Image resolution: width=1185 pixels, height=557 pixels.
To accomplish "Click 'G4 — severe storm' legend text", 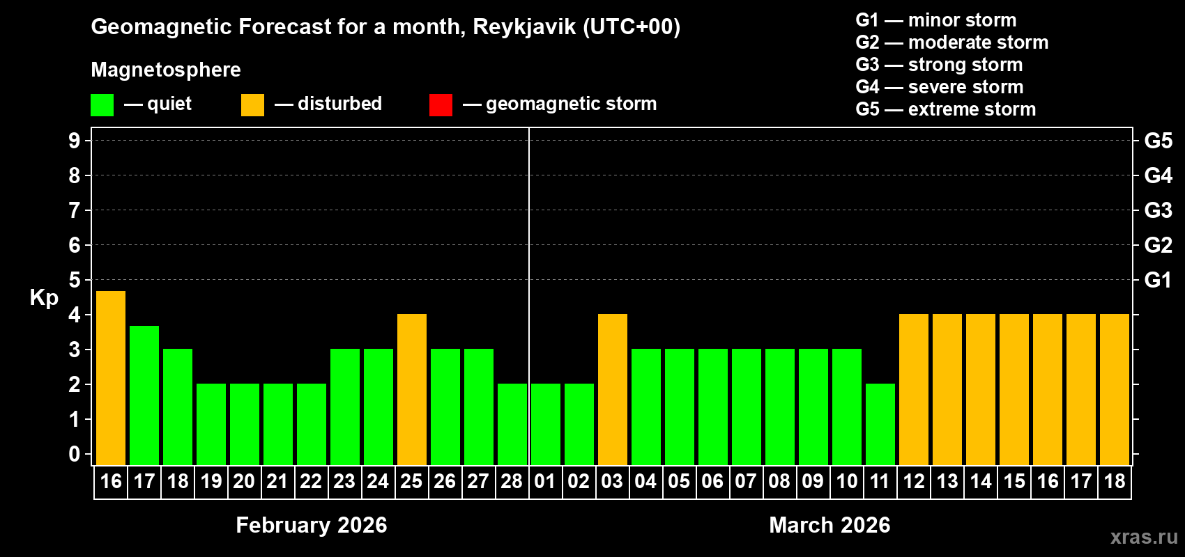I will pos(939,87).
